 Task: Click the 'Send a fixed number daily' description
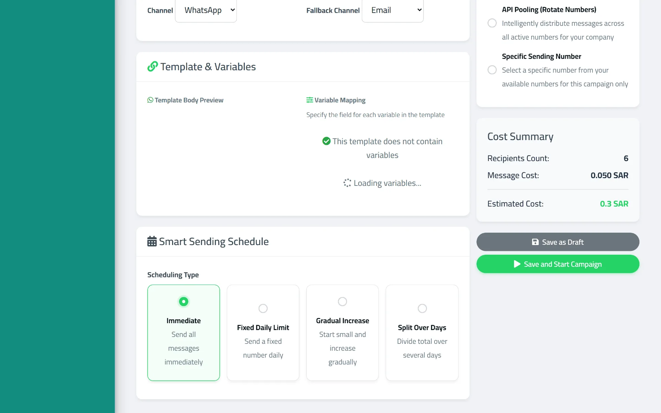point(263,348)
